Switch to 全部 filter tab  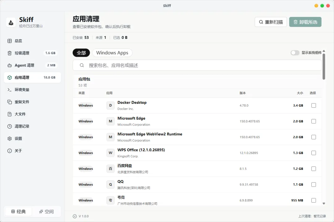[x=81, y=53]
